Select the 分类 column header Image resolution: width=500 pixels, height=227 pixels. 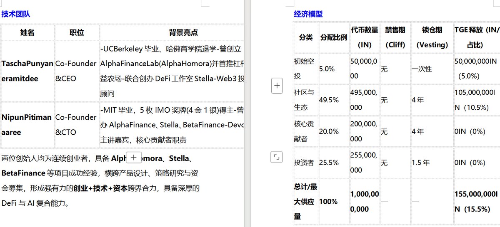306,37
